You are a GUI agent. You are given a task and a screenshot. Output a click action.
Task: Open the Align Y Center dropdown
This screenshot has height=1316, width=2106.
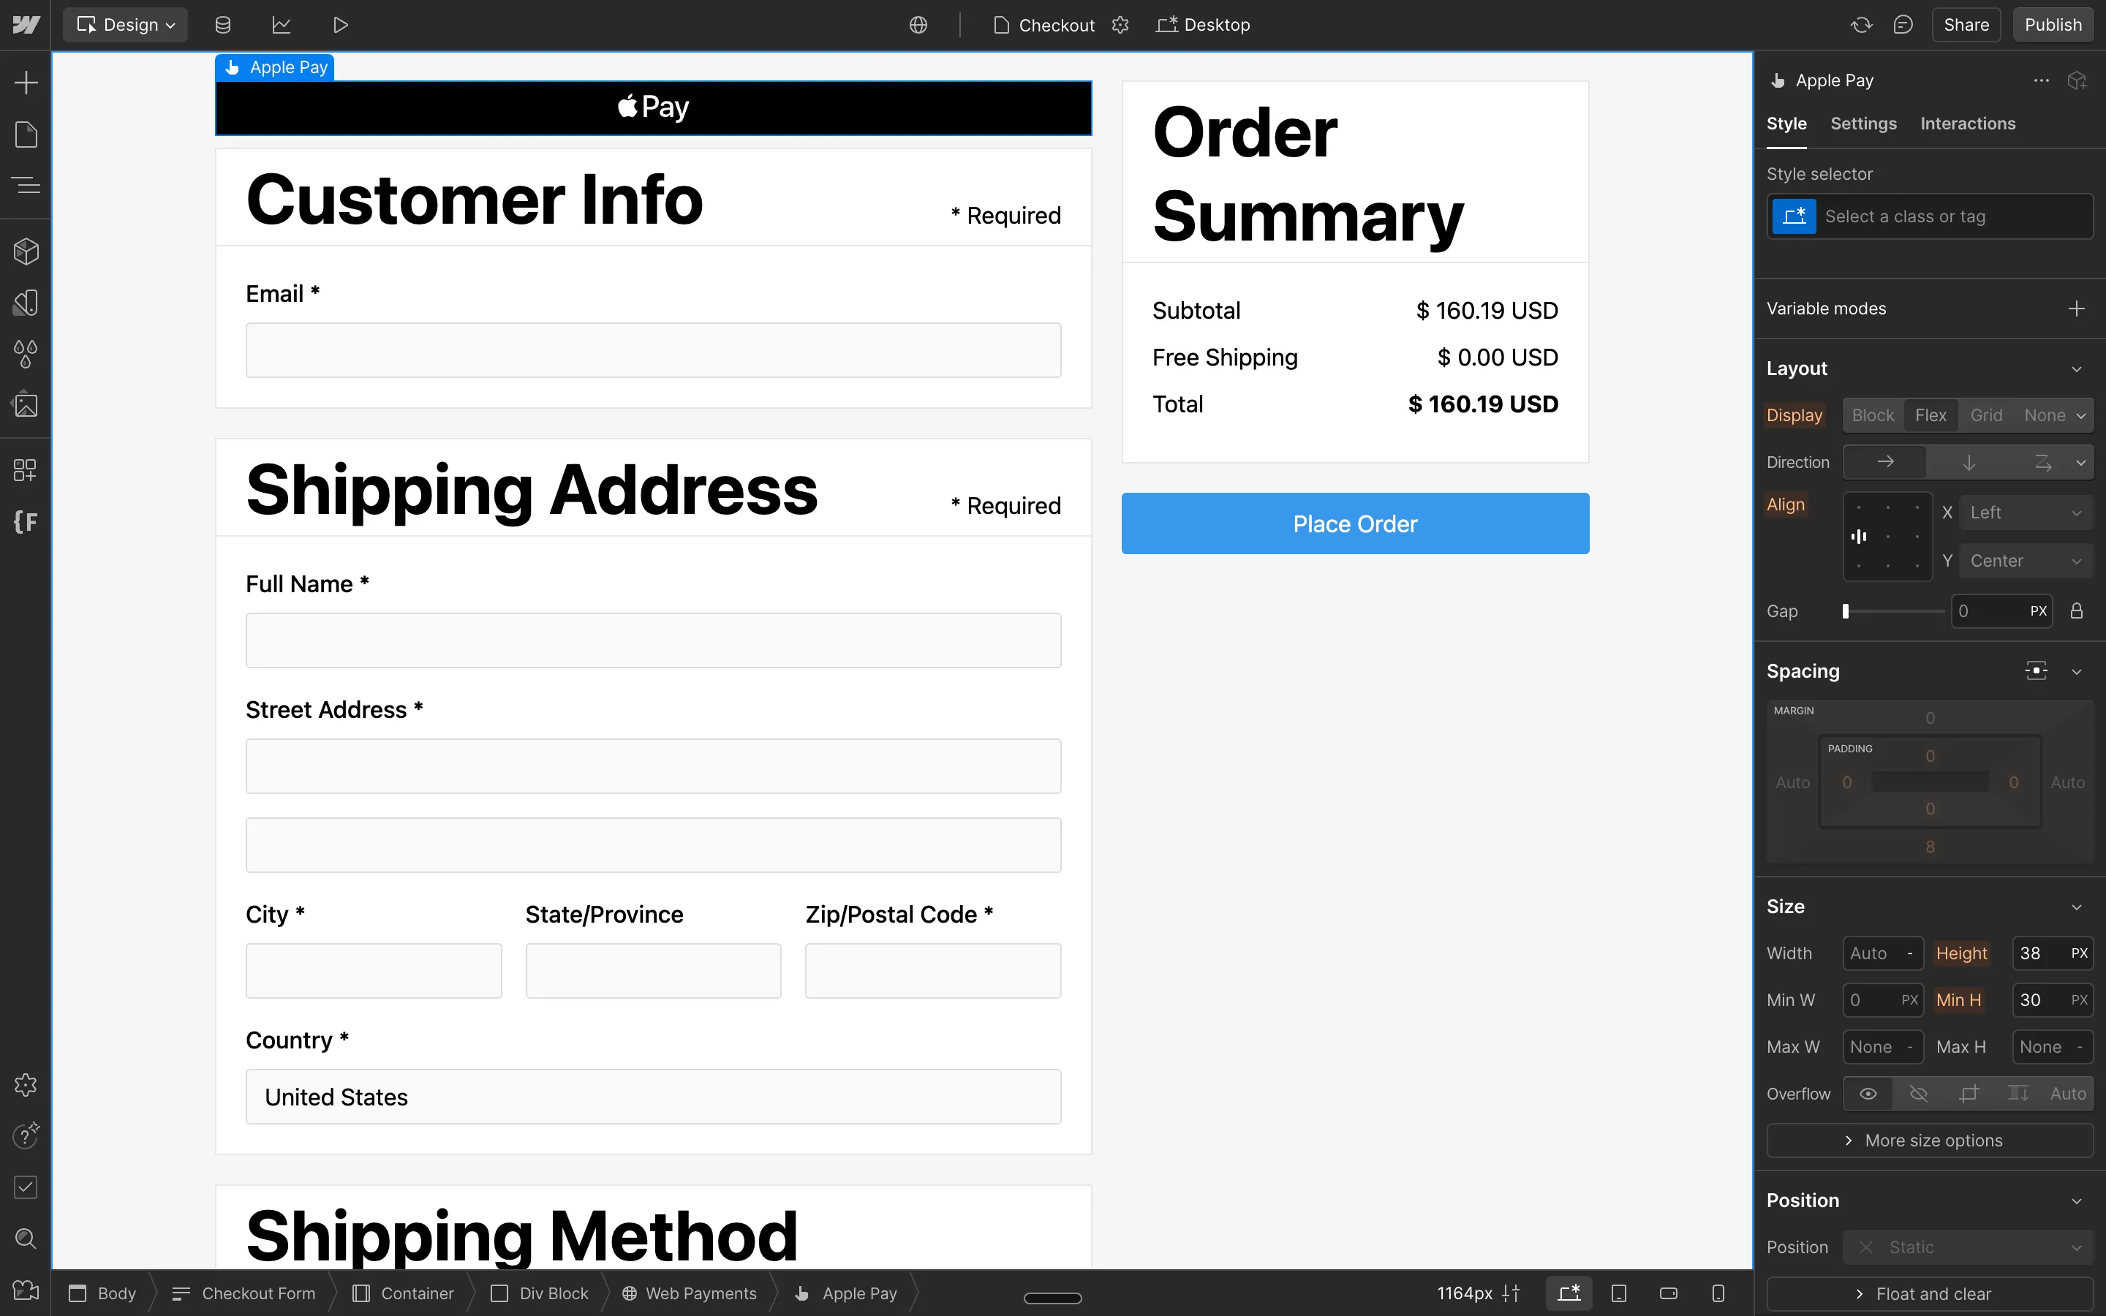pos(2026,561)
